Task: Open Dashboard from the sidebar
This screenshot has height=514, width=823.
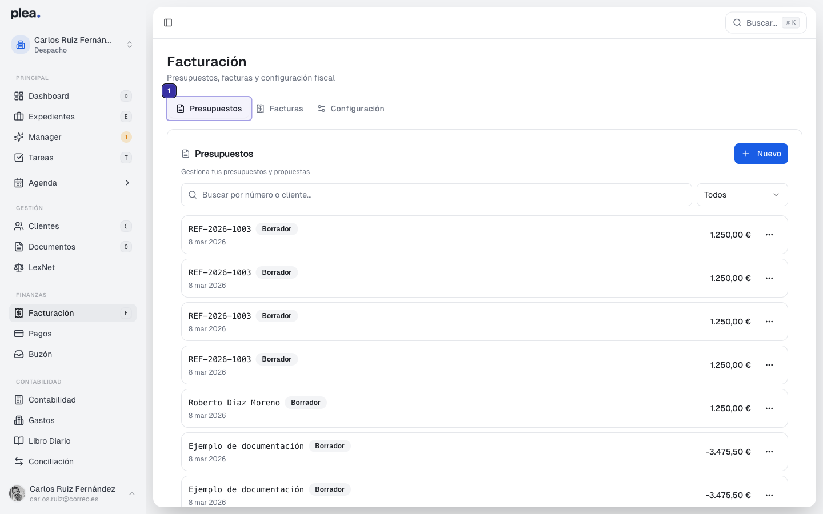Action: coord(73,96)
